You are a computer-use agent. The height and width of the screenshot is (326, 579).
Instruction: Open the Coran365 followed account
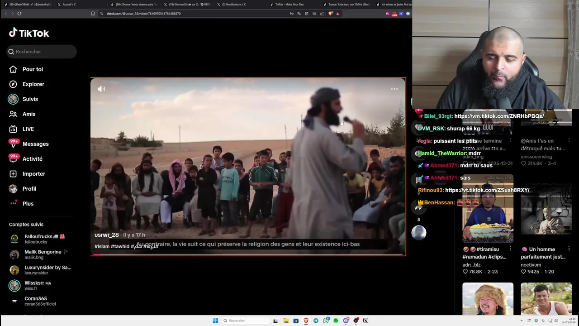[34, 301]
